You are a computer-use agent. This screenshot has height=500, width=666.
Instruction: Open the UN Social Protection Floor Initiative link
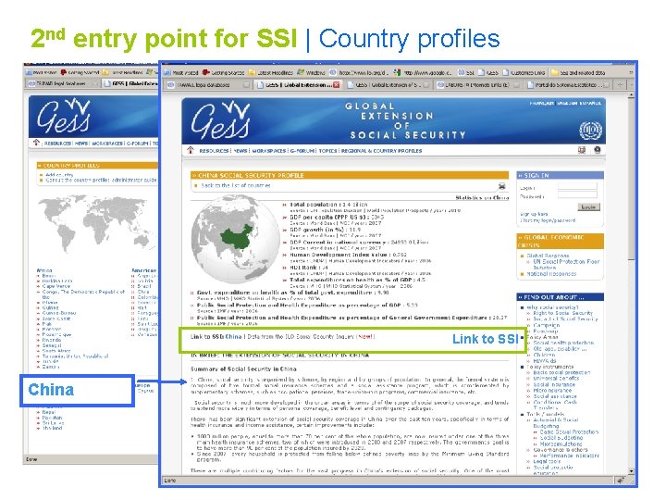click(566, 265)
